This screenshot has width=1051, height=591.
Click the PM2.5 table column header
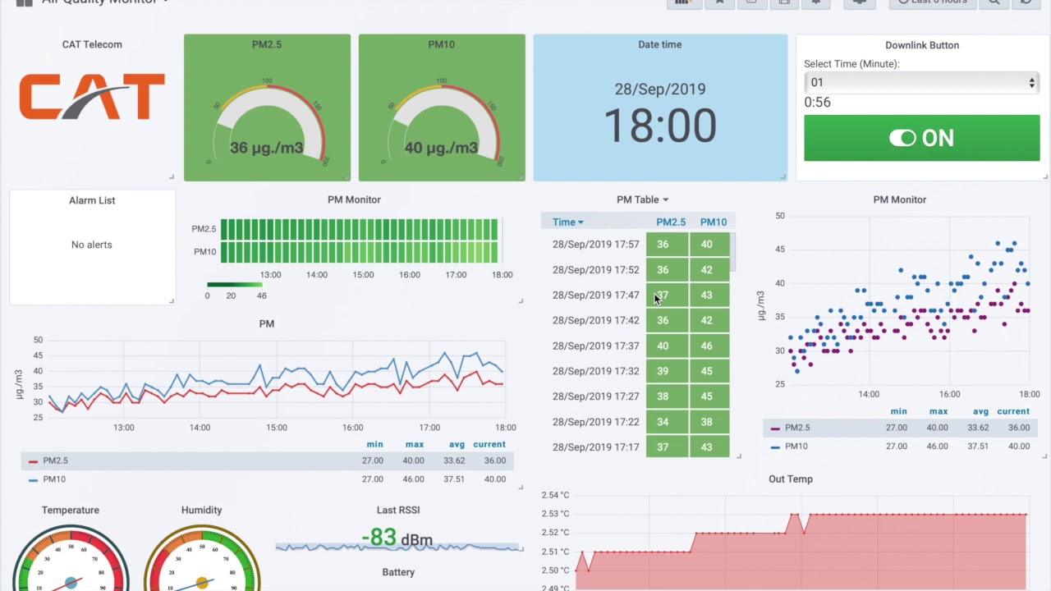671,222
